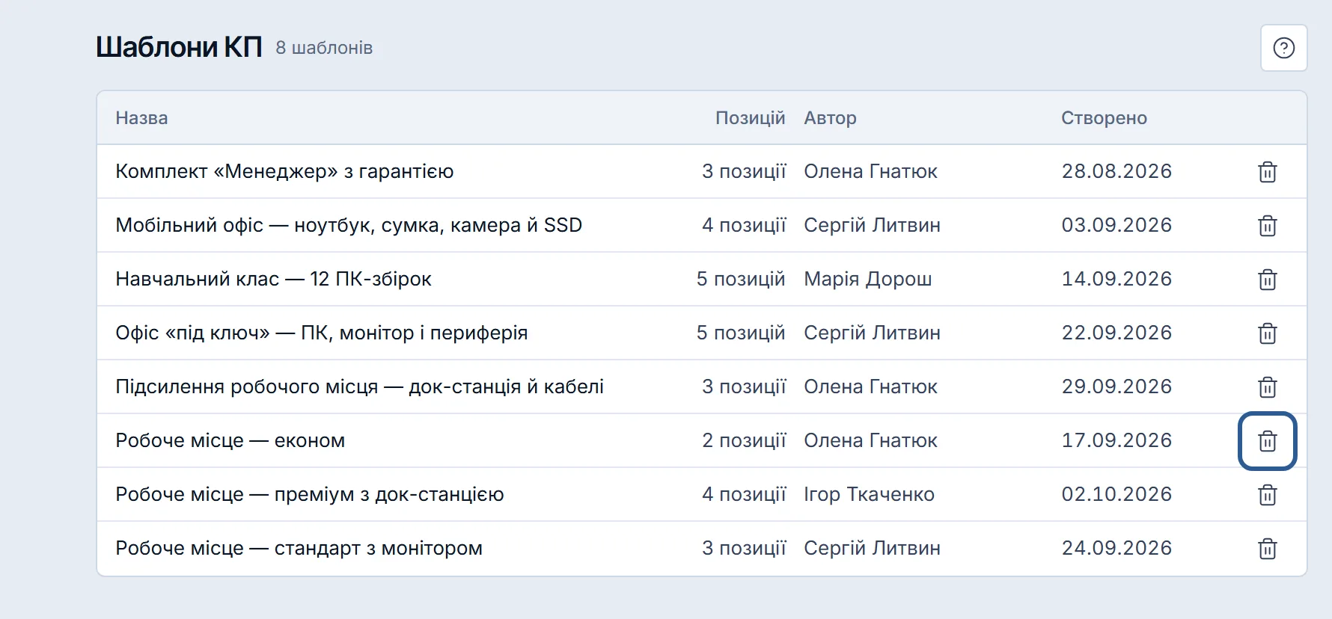
Task: Open Робоче місце — стандарт з монітором
Action: 299,548
